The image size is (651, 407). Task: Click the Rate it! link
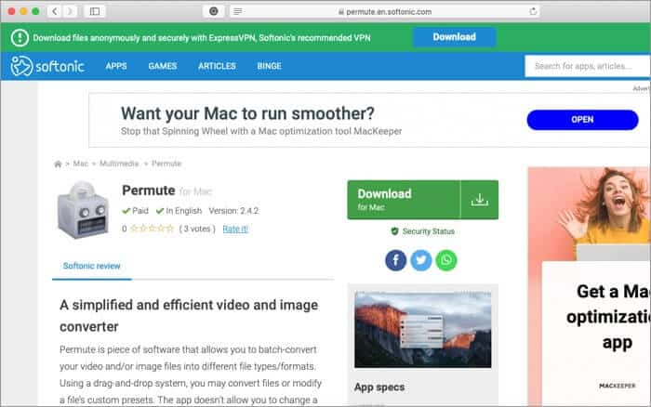235,229
